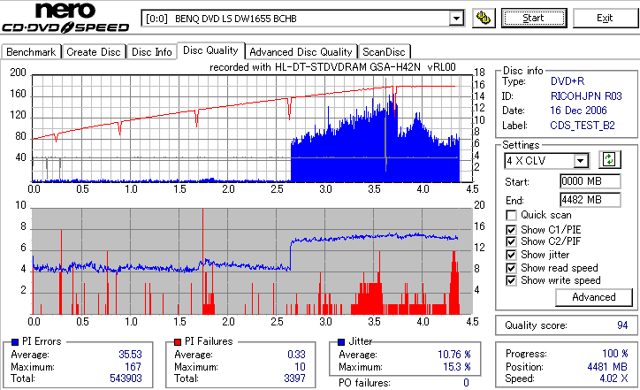The image size is (640, 390).
Task: Open the Create Disc tab
Action: [94, 52]
